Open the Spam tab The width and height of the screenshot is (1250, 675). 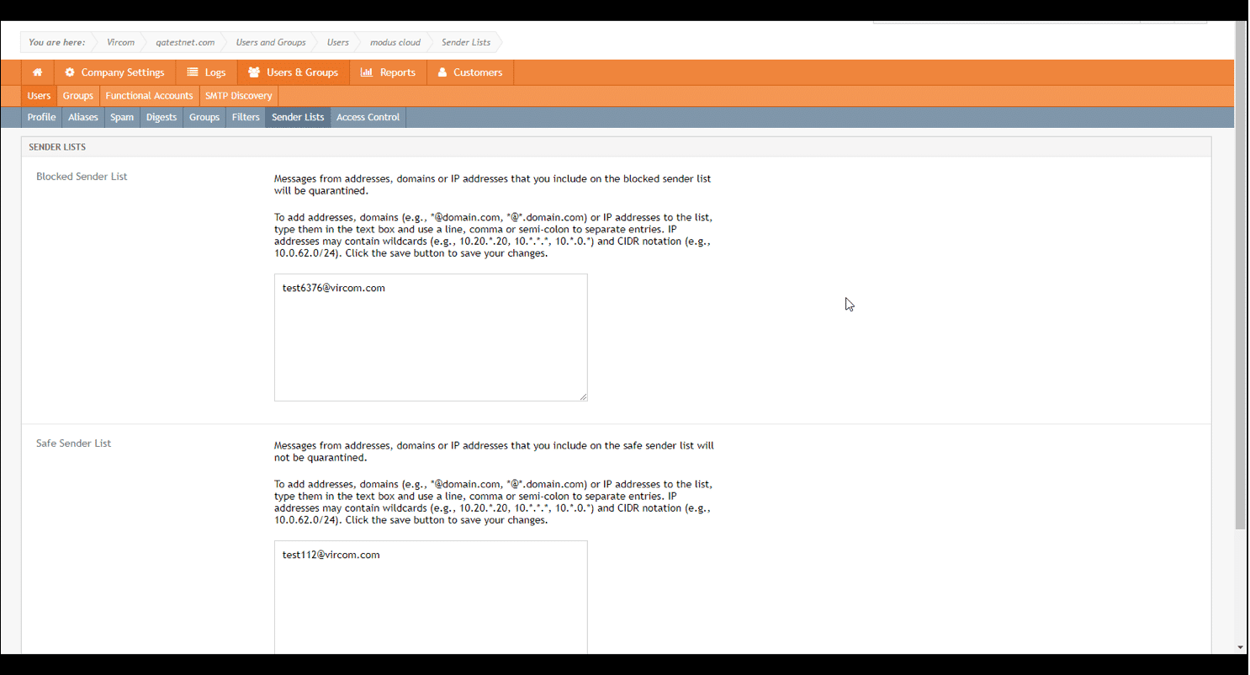click(122, 117)
